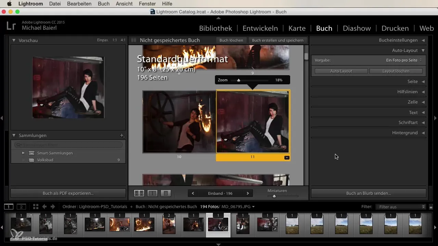This screenshot has height=246, width=438.
Task: Go forward with filmstrip right arrow
Action: (53, 207)
